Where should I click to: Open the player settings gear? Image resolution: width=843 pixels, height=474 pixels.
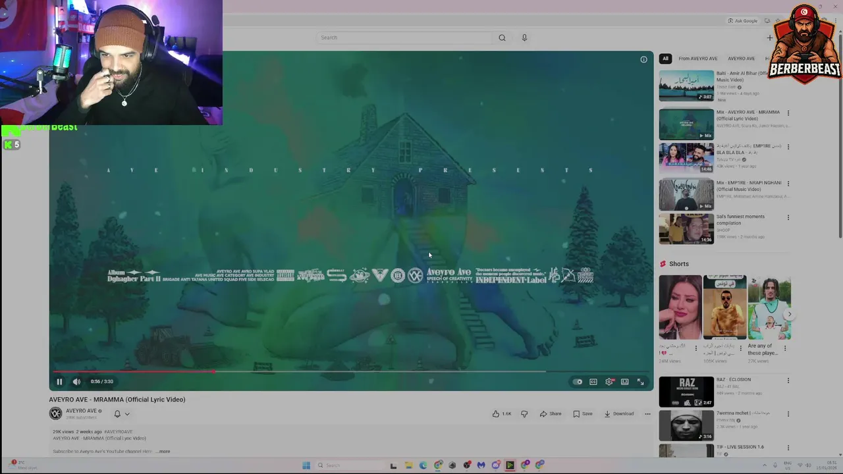pos(609,382)
